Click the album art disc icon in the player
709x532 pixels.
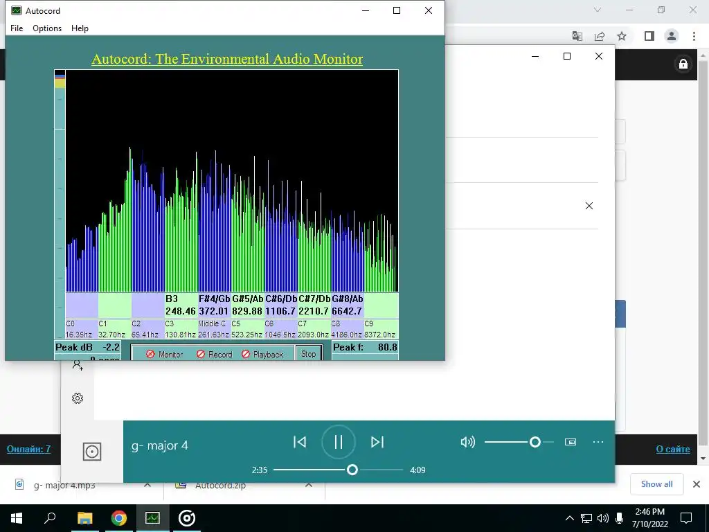coord(92,452)
